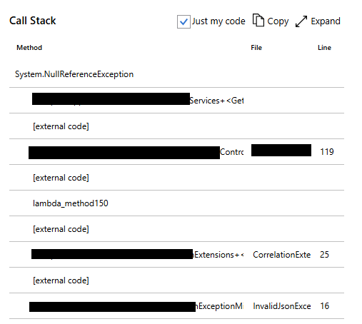The height and width of the screenshot is (324, 362).
Task: Click the Expand text label
Action: click(326, 21)
